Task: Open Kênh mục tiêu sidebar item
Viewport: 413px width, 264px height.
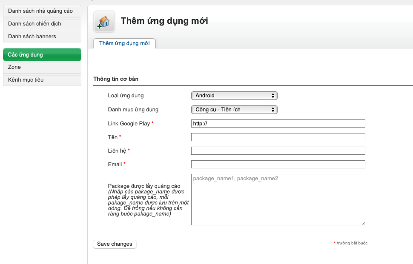Action: (x=42, y=79)
